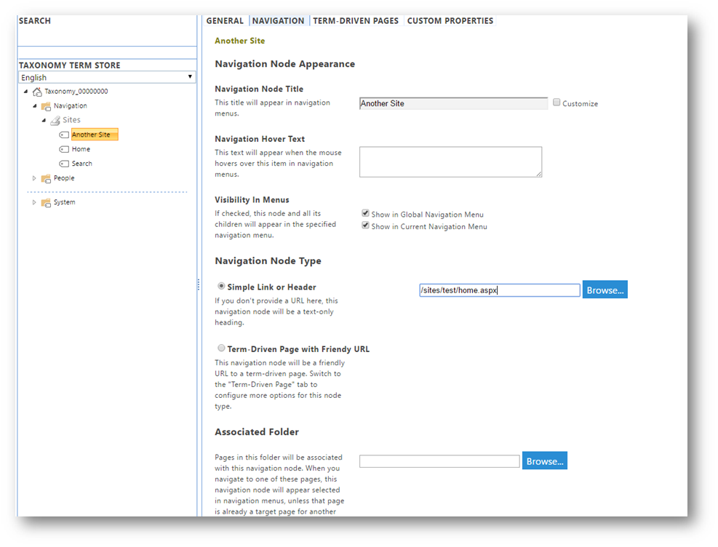This screenshot has height=547, width=718.
Task: Switch to the General tab
Action: click(x=225, y=21)
